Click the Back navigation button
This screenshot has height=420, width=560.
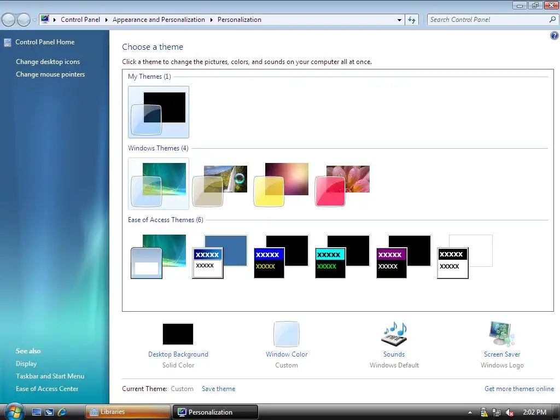[9, 20]
